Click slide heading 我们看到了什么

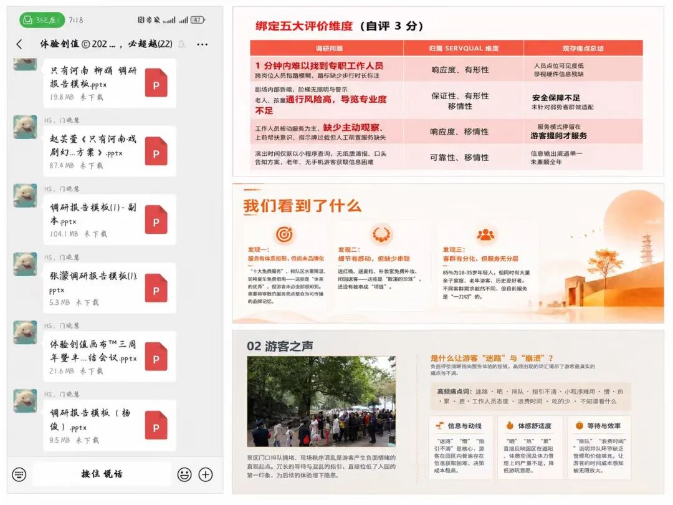tap(303, 205)
